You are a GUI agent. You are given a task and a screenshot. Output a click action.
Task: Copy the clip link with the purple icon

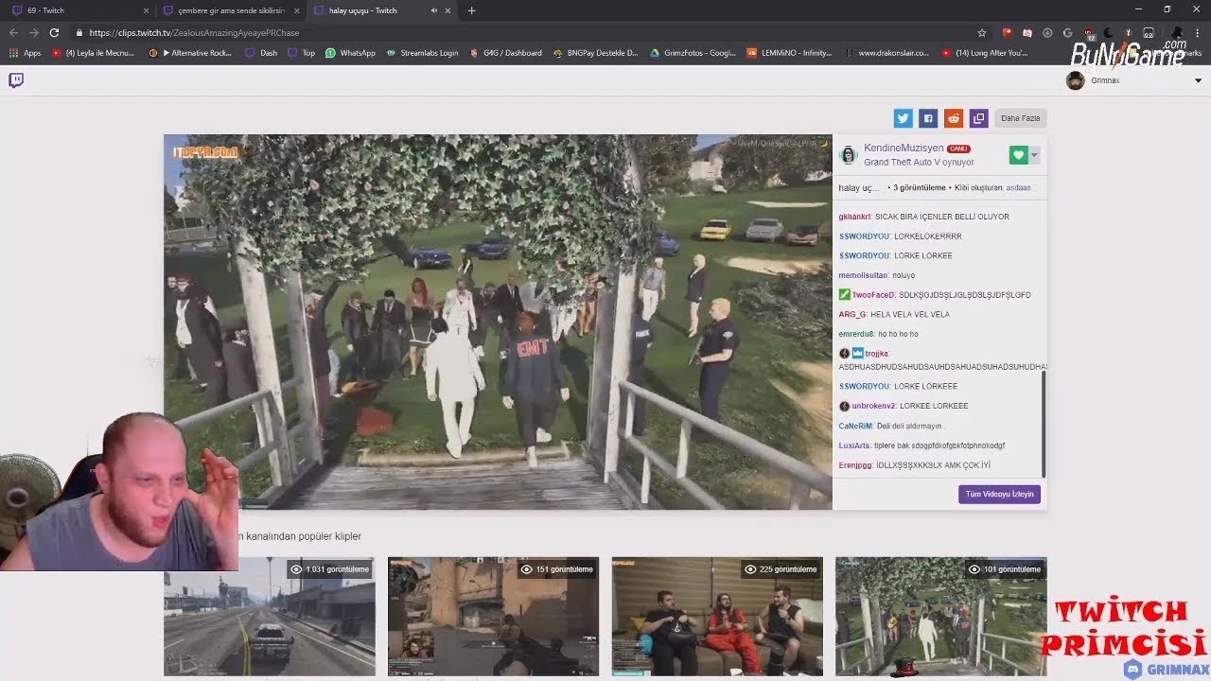978,118
